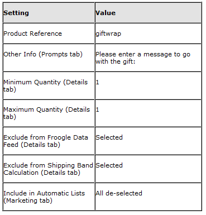Click the giftwrap value cell

pos(148,34)
